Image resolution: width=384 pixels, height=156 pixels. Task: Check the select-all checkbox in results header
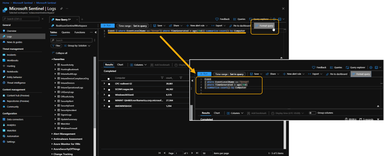point(108,79)
